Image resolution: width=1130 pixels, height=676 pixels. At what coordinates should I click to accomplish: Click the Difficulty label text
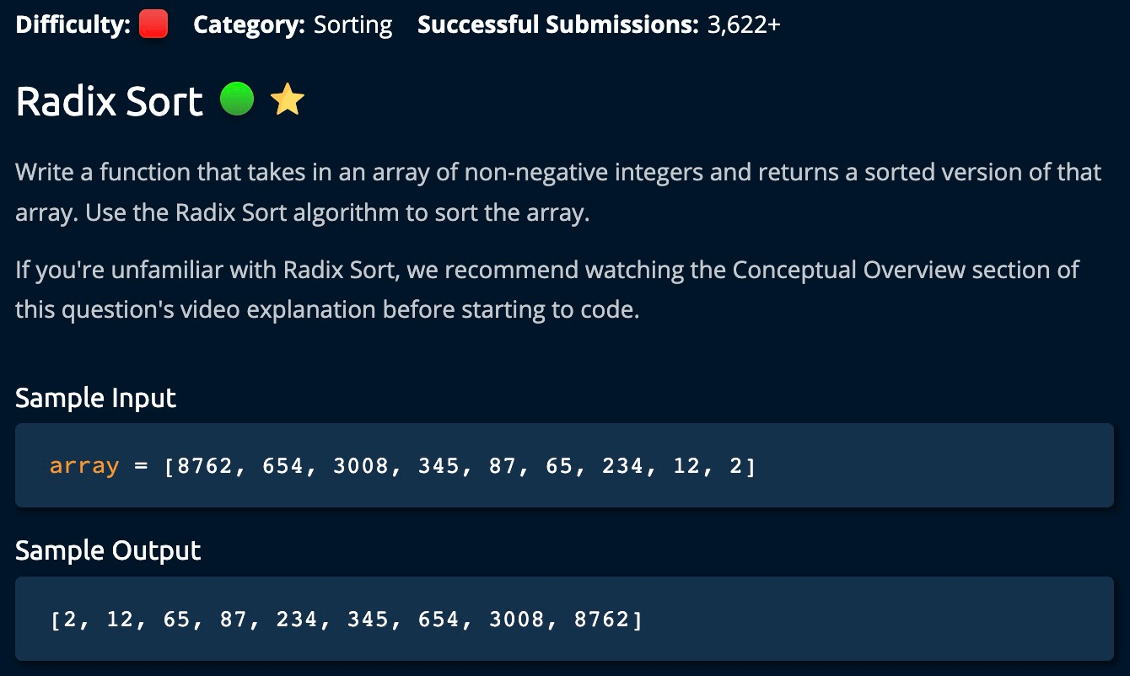73,25
